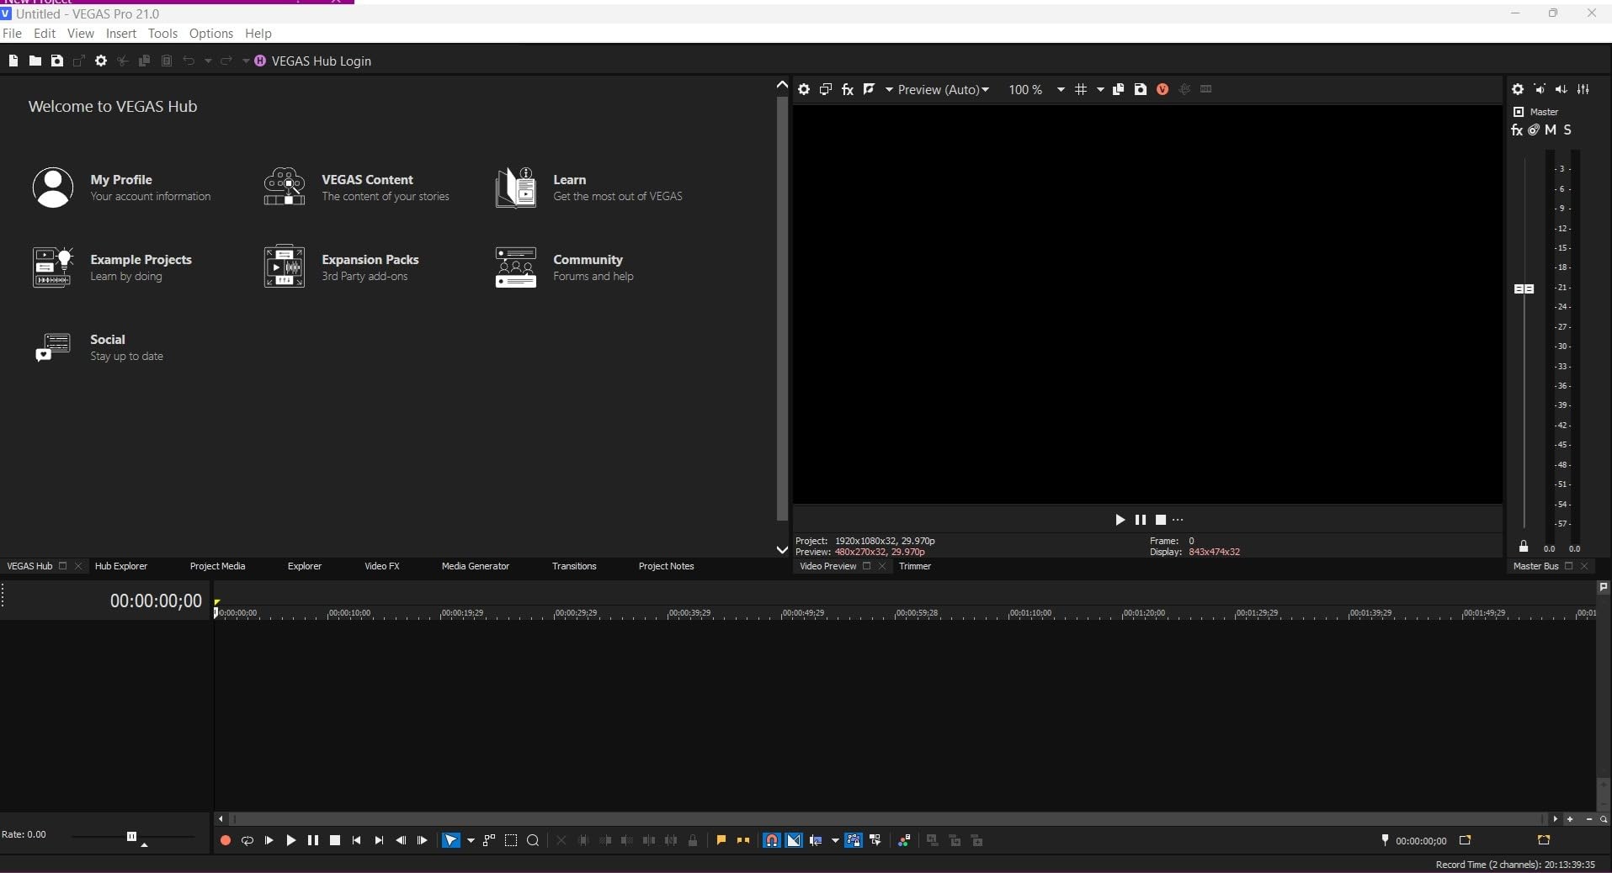Open mixing console from Master Bus
Image resolution: width=1612 pixels, height=873 pixels.
(x=1583, y=89)
